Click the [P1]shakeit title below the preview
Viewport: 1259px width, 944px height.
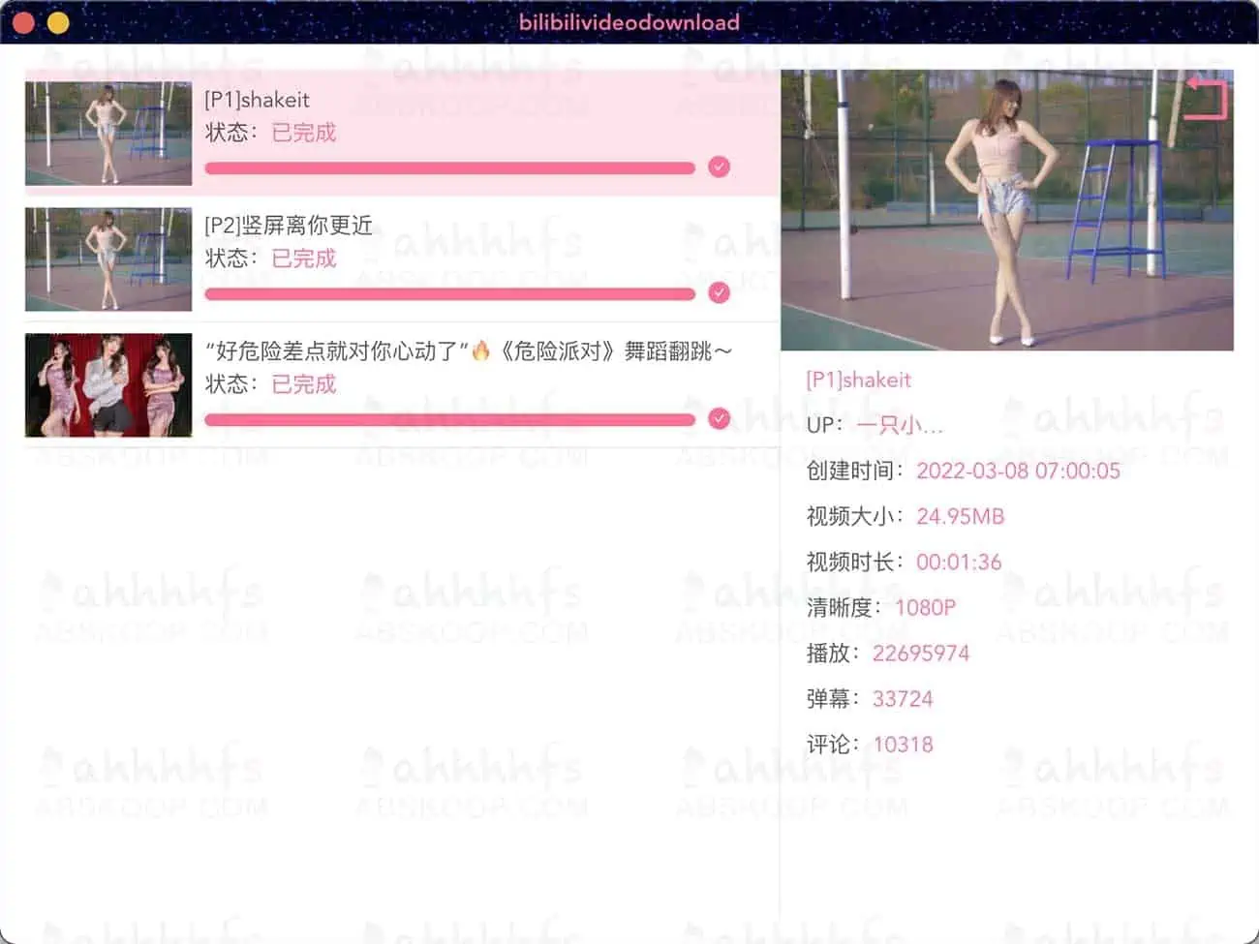(x=858, y=380)
